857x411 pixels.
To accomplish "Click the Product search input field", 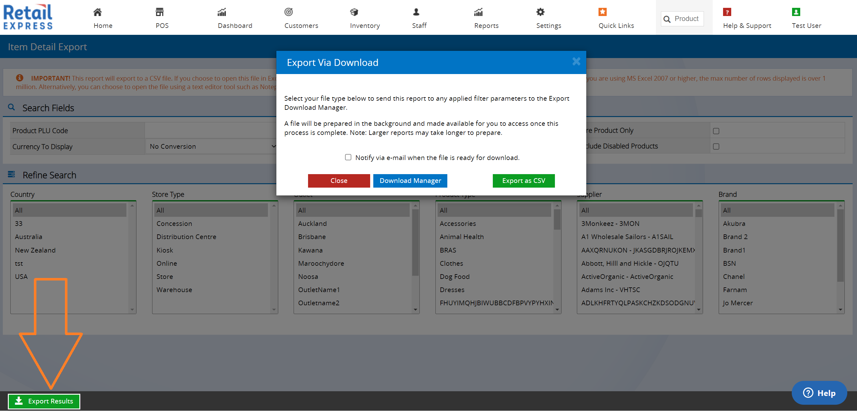I will tap(682, 19).
